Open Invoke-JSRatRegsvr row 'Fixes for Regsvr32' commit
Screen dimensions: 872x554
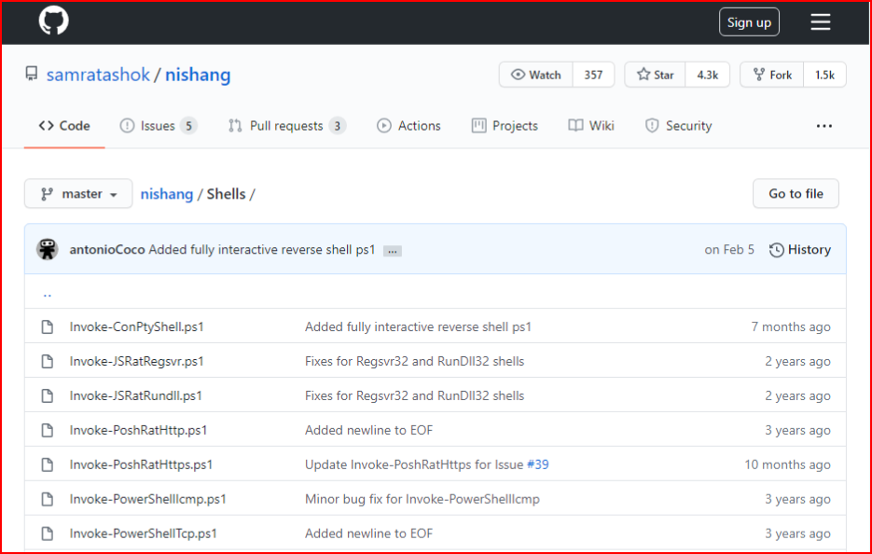point(414,361)
